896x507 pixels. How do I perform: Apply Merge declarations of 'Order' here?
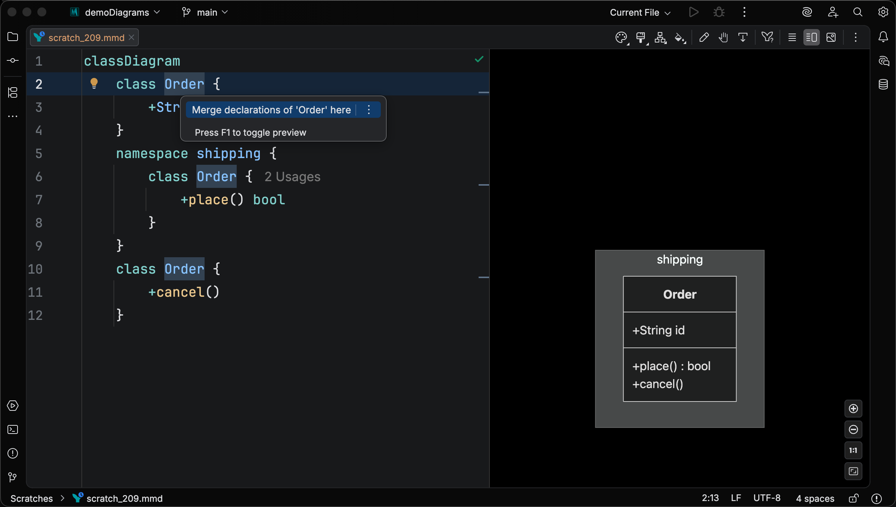271,110
